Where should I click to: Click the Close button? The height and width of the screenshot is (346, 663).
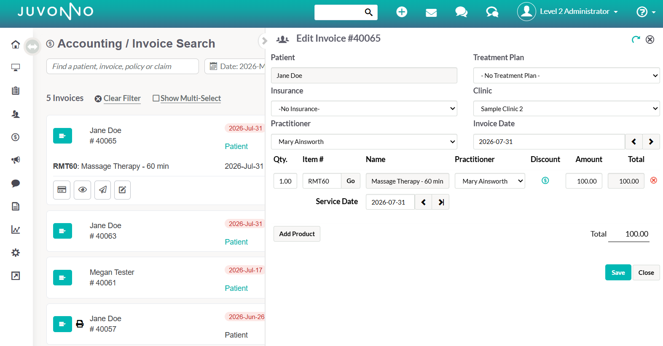(x=646, y=272)
